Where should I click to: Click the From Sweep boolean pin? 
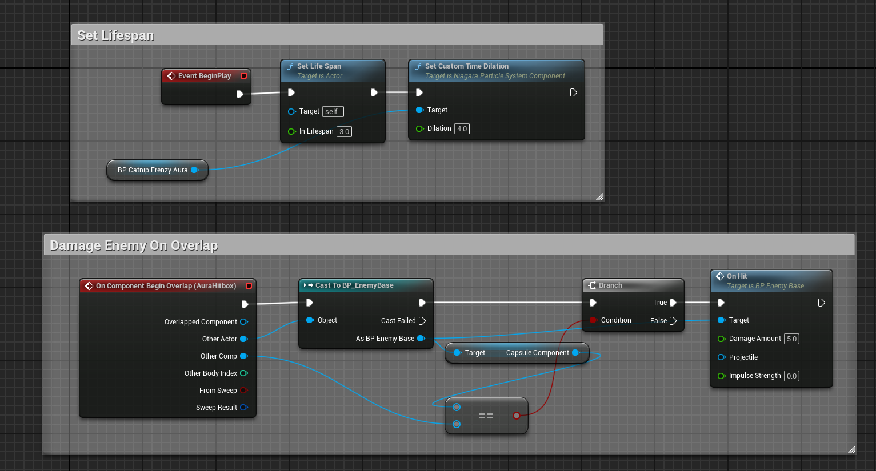pos(243,390)
